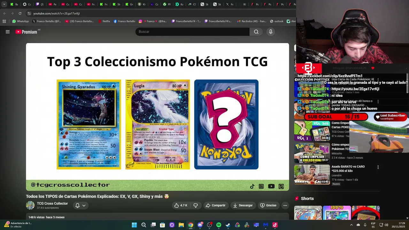This screenshot has height=230, width=409.
Task: Click the Gracias button
Action: 268,205
